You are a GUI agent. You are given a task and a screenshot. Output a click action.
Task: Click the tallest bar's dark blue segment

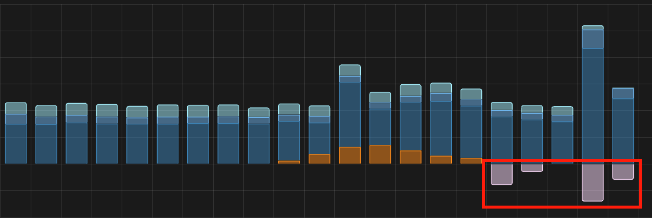point(592,106)
